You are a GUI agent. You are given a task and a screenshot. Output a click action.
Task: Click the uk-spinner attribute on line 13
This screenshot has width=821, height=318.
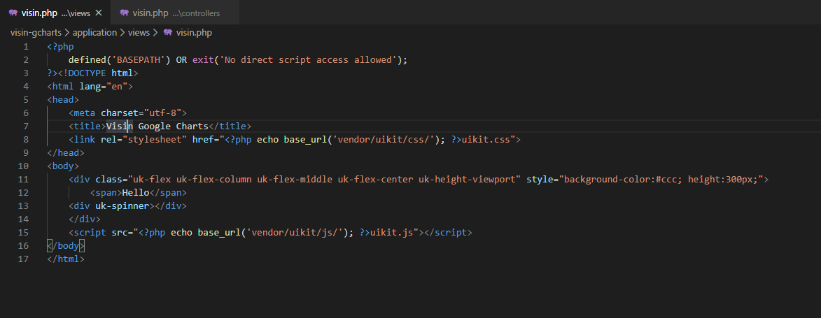[122, 206]
